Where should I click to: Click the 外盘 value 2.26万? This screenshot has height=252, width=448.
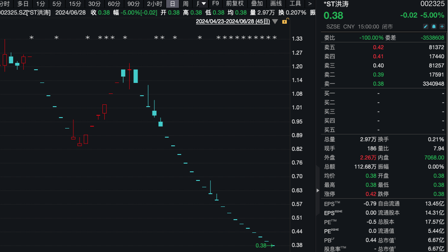coord(368,158)
